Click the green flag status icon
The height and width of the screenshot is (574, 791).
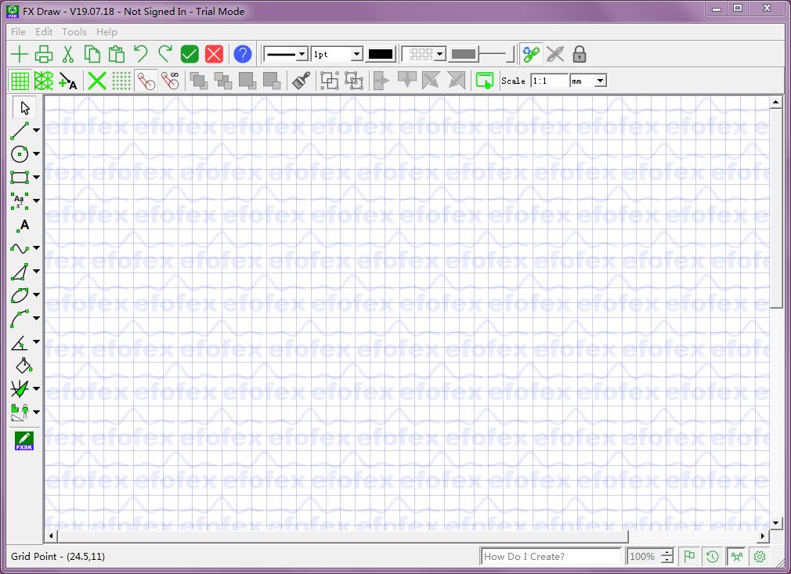click(x=689, y=556)
